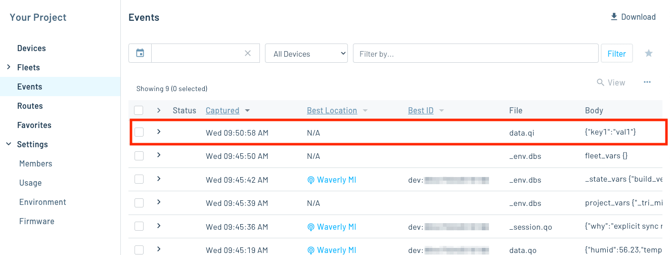The image size is (670, 255).
Task: Open Routes in the sidebar
Action: coord(30,106)
